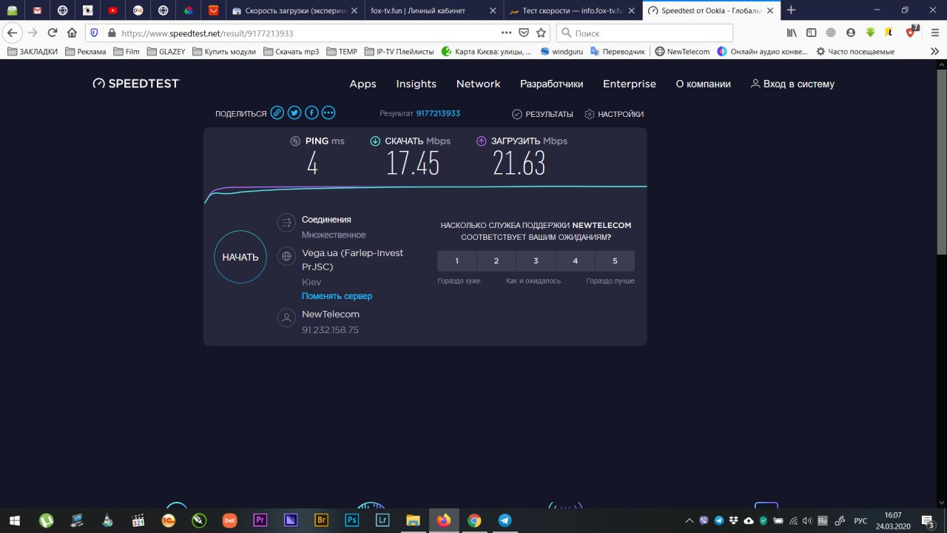This screenshot has height=533, width=947.
Task: Go to Firefox home page
Action: click(72, 33)
